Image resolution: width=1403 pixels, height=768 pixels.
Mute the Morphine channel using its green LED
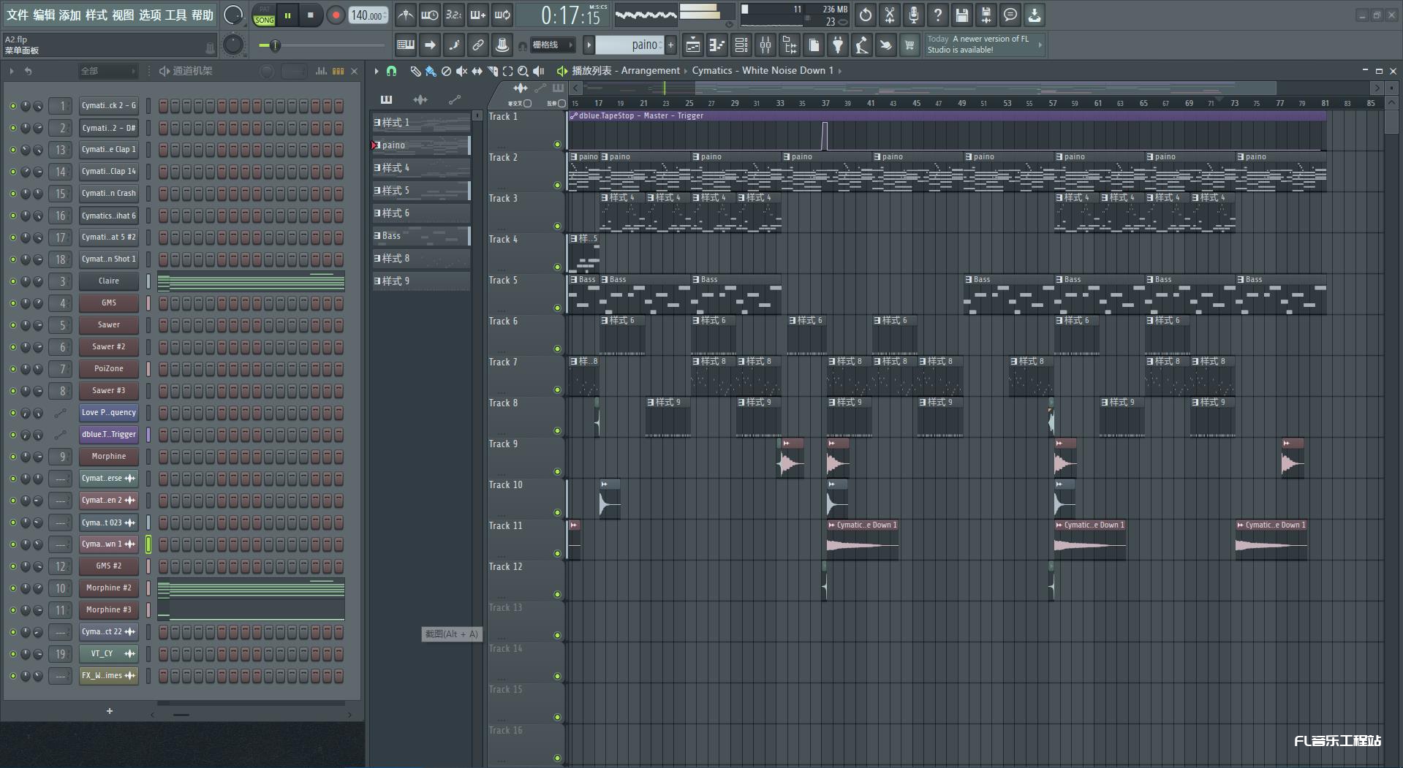coord(12,457)
